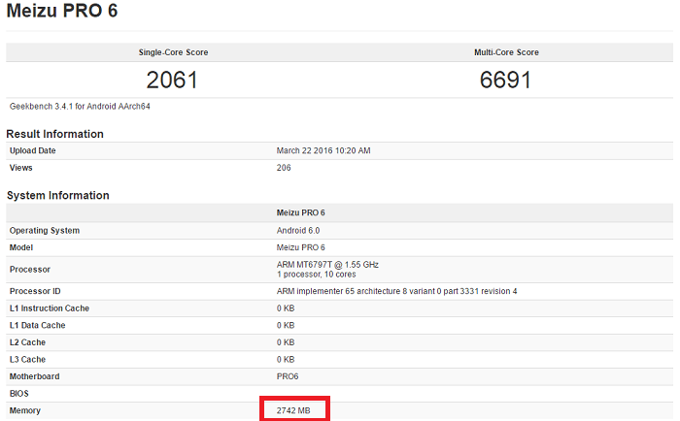Image resolution: width=680 pixels, height=421 pixels.
Task: Click the System Information heading
Action: pos(58,195)
